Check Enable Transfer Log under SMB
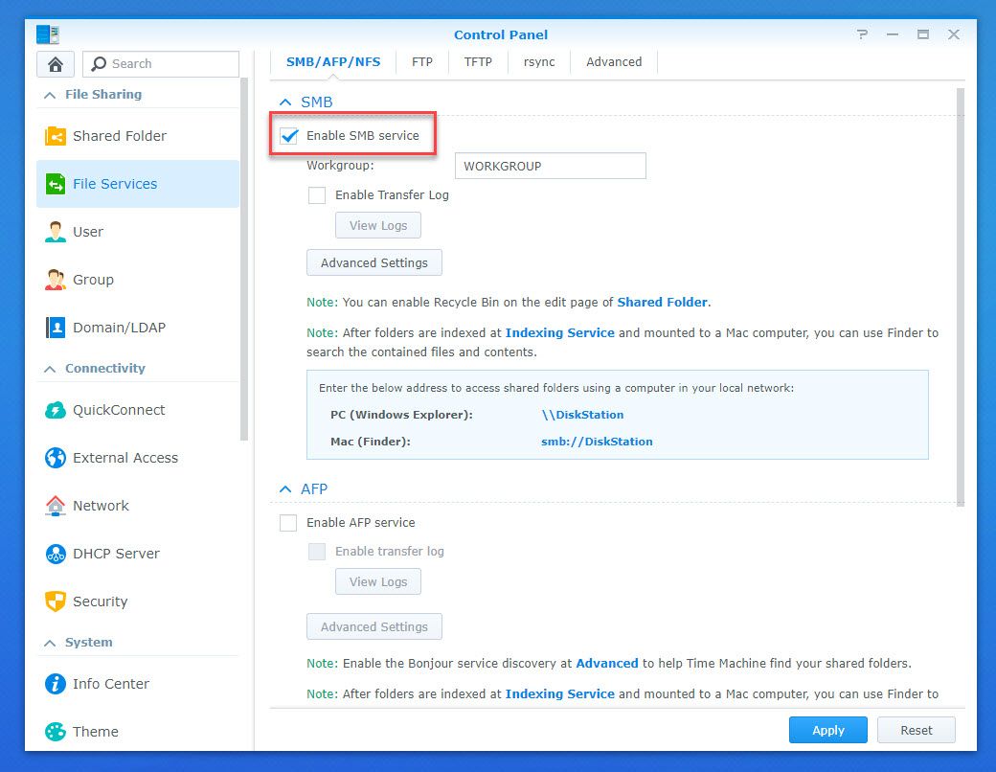Screen dimensions: 996x772 317,195
